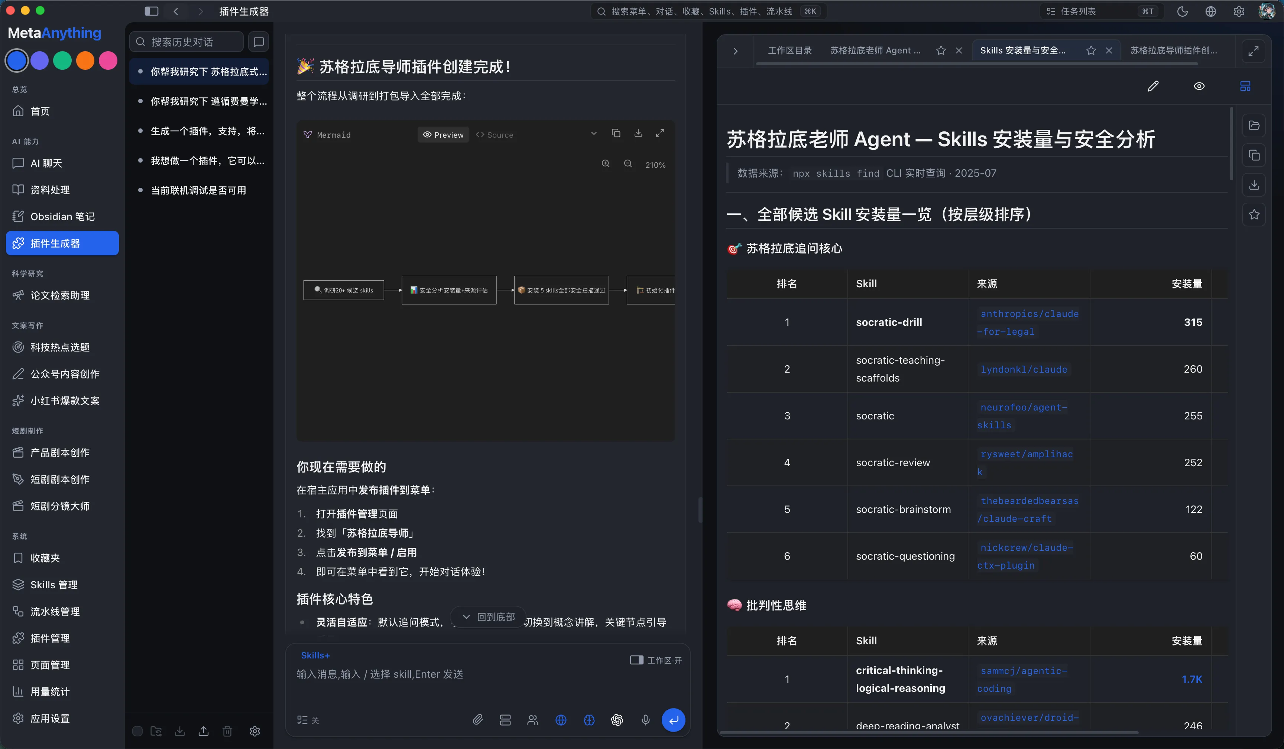
Task: Collapse the workspace panel with chevron
Action: (735, 51)
